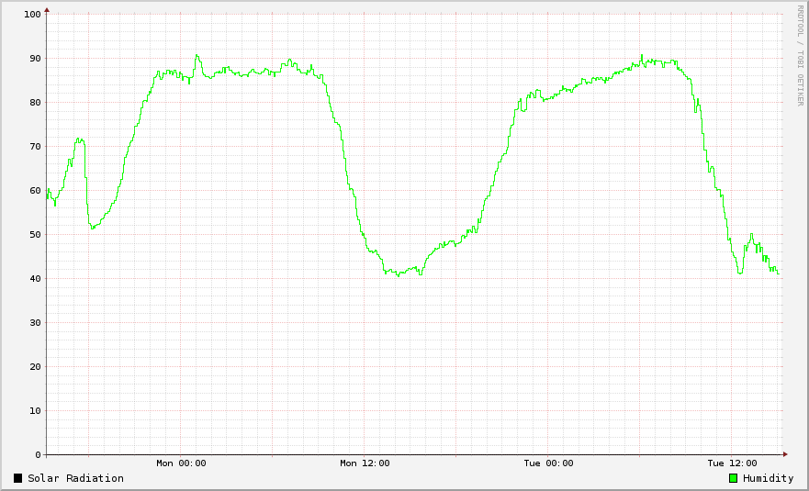Click the black Solar Radiation legend swatch
Viewport: 809px width, 491px height.
coord(18,478)
